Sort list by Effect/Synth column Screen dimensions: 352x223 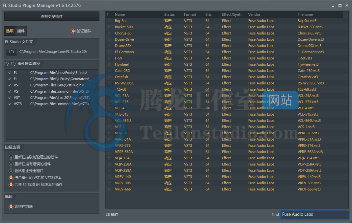coord(232,14)
